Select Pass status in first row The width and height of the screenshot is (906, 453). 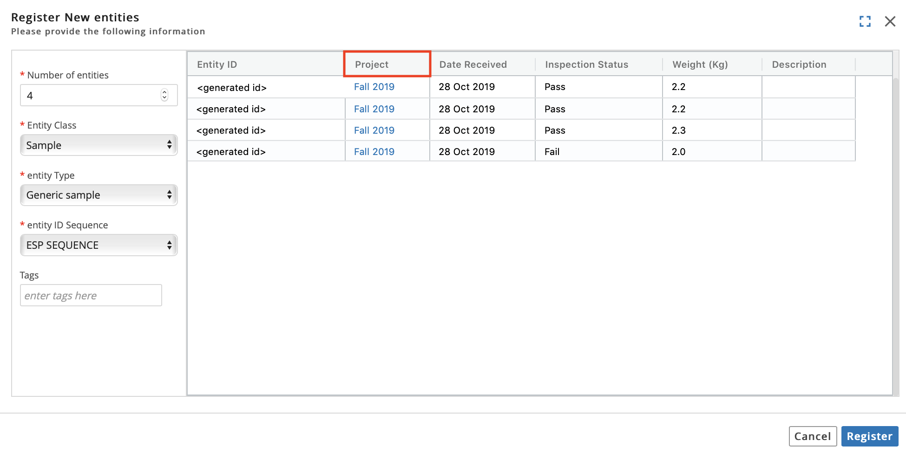coord(599,87)
